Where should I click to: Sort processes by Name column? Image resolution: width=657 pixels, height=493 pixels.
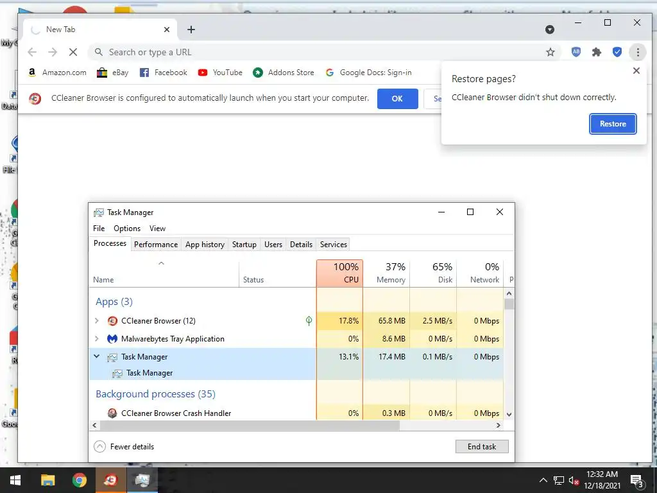click(x=164, y=273)
